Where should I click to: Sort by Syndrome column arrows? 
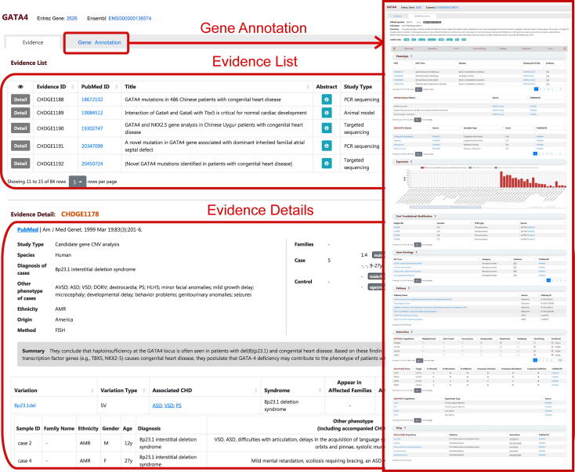[320, 391]
